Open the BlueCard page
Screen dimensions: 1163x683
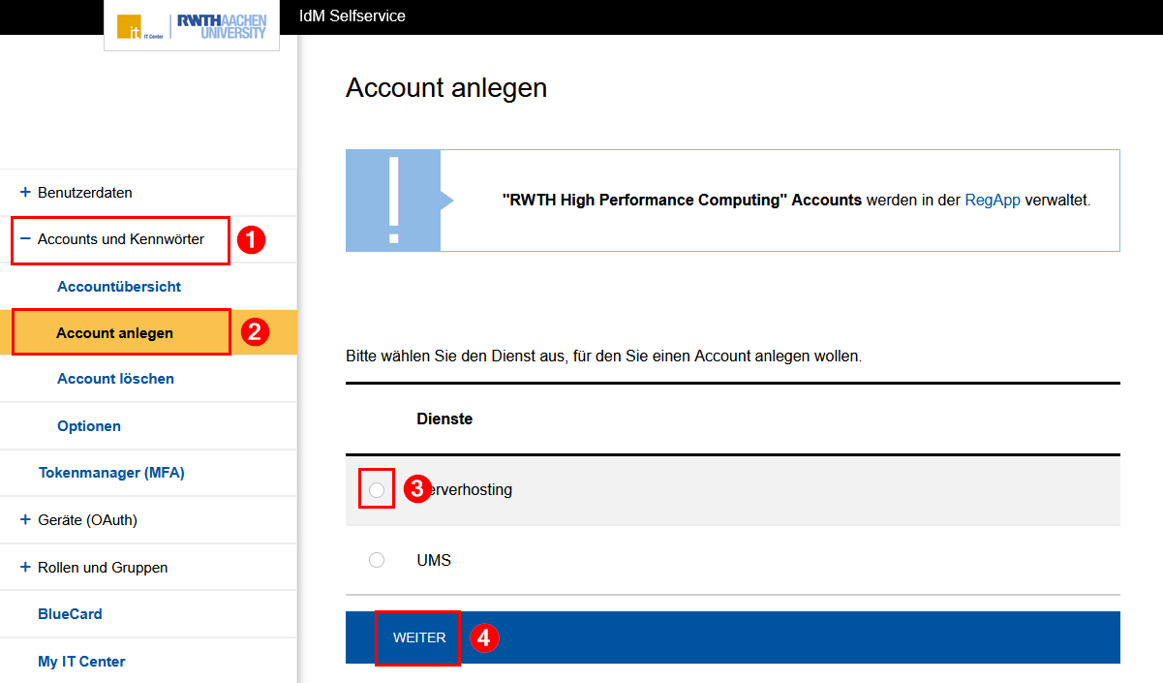coord(70,613)
